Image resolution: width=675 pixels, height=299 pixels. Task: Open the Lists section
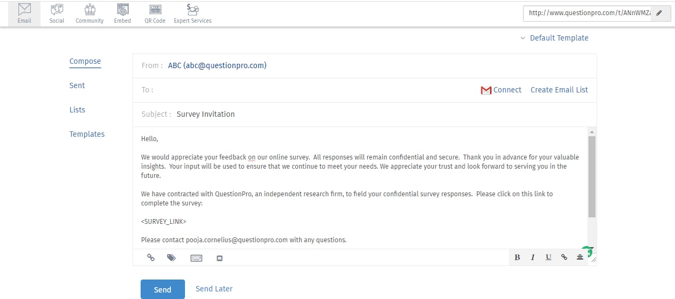pos(77,110)
